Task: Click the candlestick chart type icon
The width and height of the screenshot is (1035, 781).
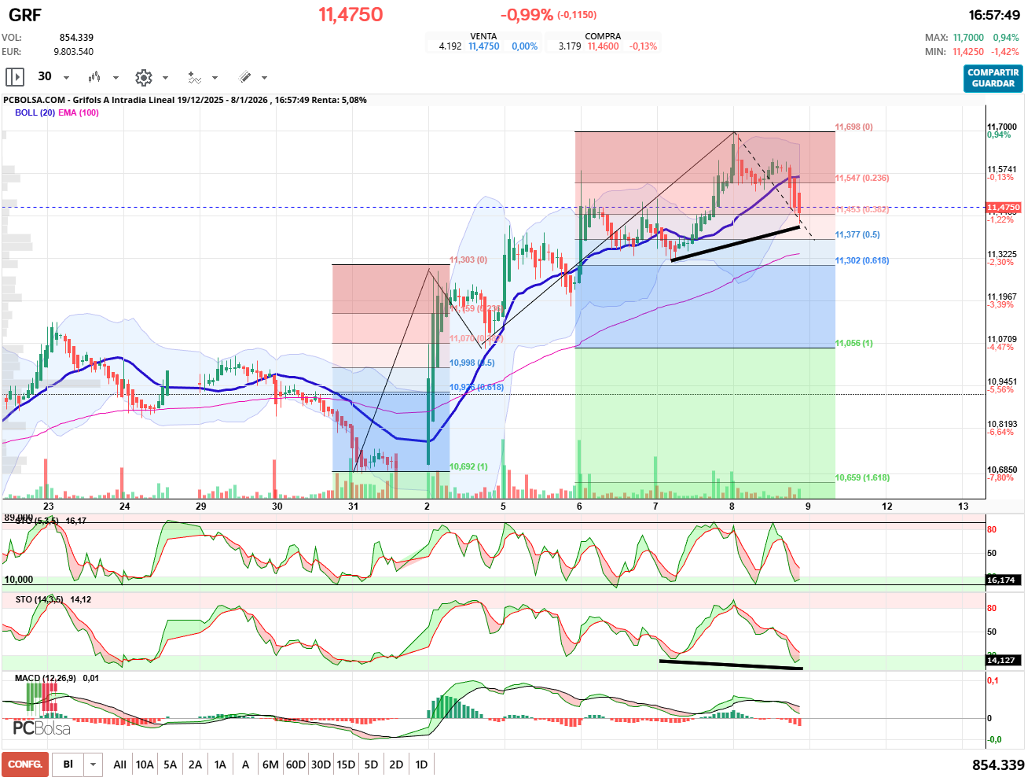Action: (94, 77)
